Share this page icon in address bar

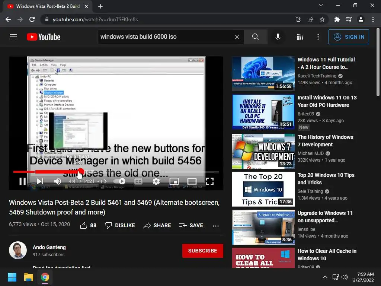click(310, 19)
